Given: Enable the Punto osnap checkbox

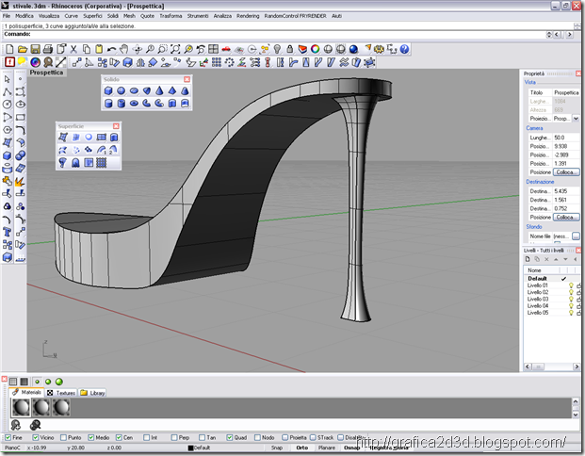Looking at the screenshot, I should click(x=63, y=437).
